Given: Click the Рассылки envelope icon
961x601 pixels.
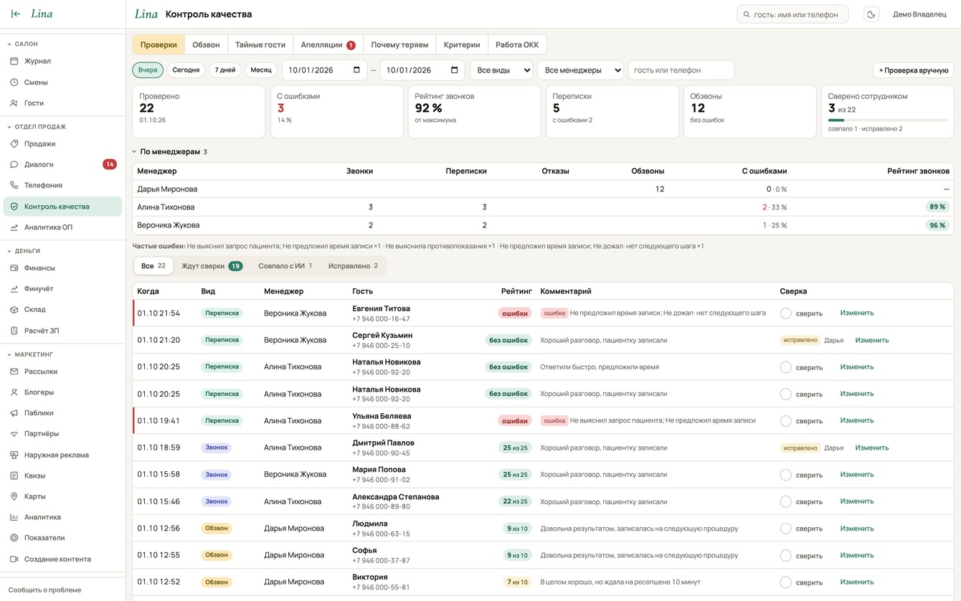Looking at the screenshot, I should 14,372.
